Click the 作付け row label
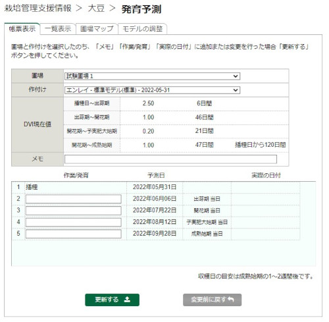Viewport: 329px width, 322px height. (x=38, y=90)
